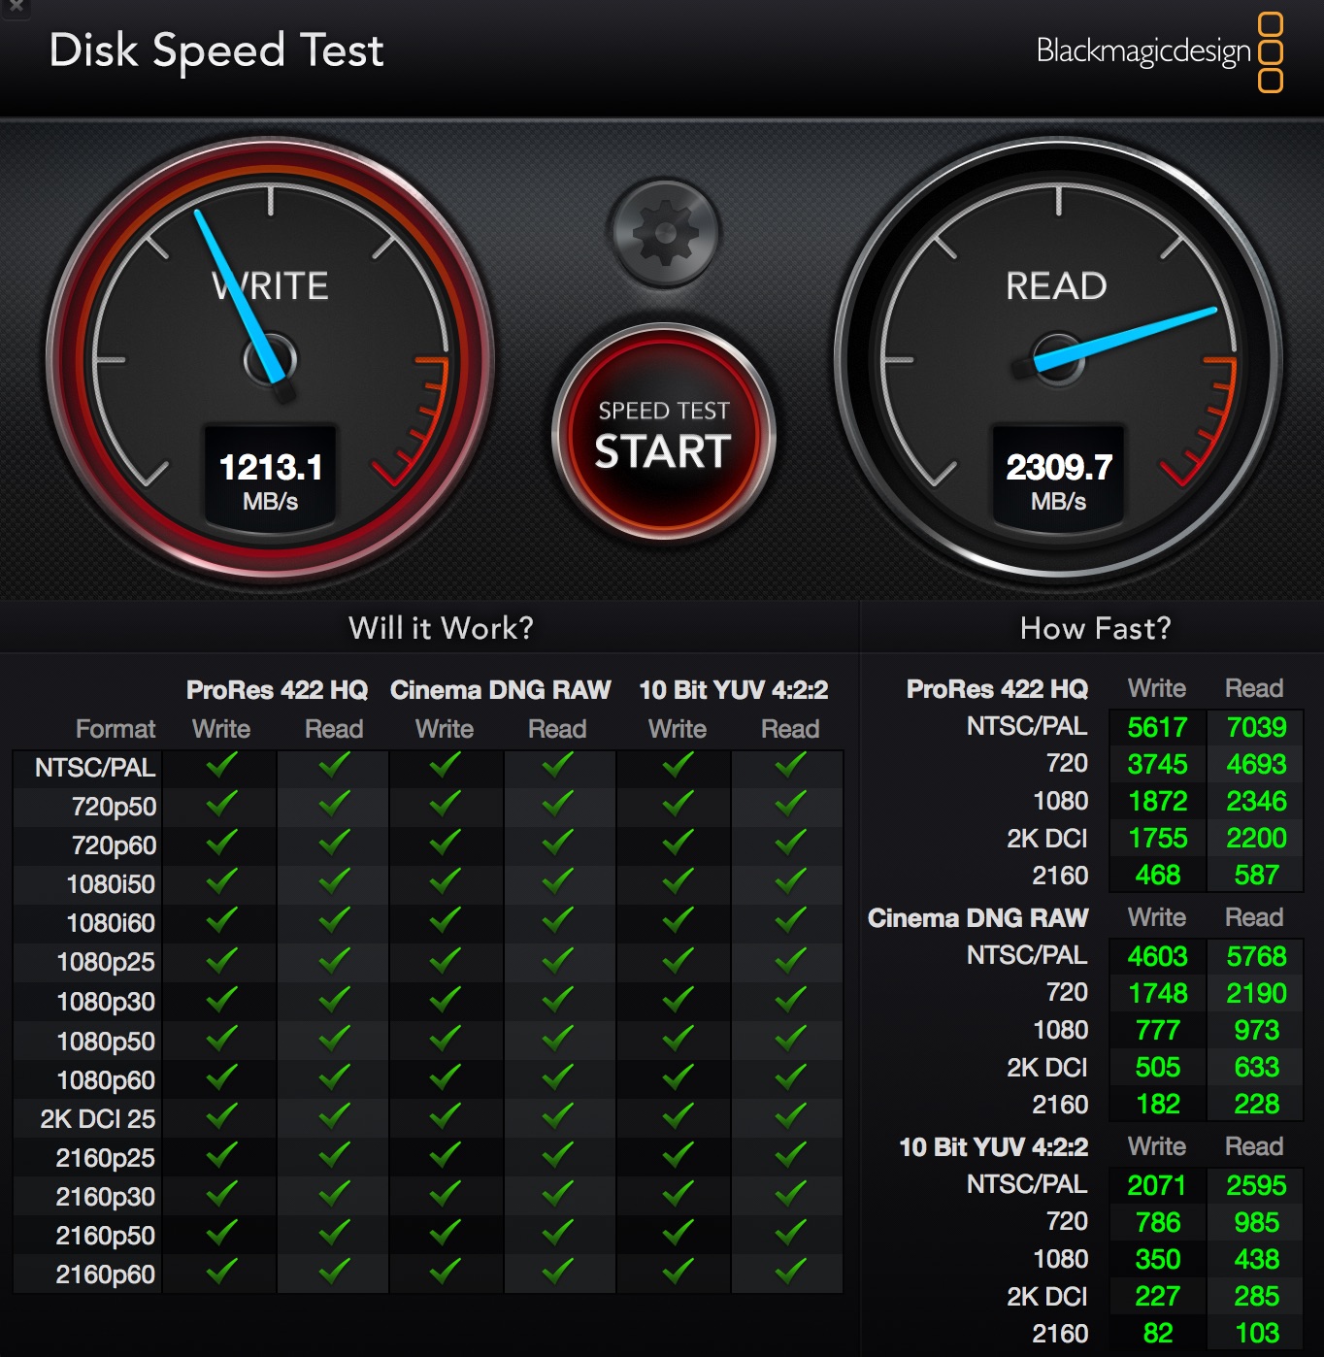Click 10 Bit YUV NTSC/PAL write value 2071

(1157, 1185)
